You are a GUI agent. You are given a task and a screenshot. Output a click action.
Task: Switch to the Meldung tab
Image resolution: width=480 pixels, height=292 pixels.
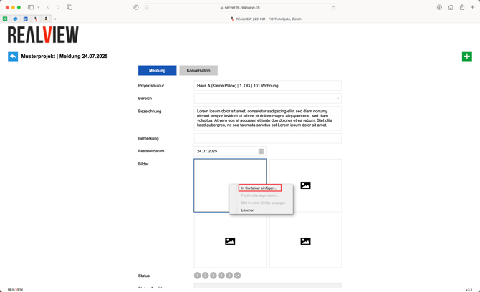point(158,70)
